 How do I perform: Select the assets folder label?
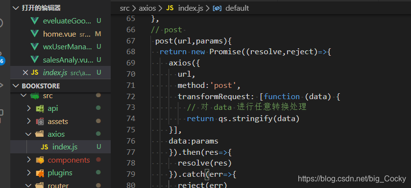58,122
